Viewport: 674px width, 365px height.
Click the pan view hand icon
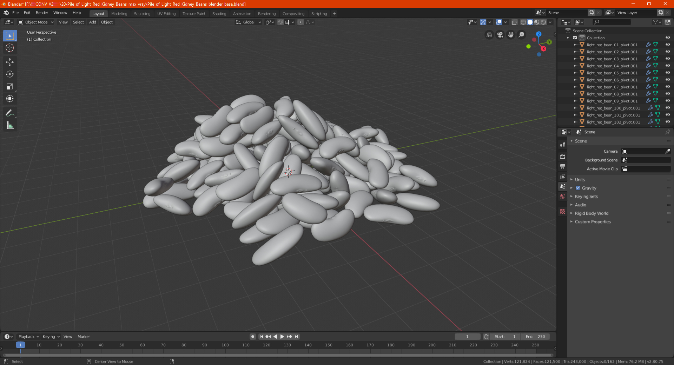pos(511,35)
